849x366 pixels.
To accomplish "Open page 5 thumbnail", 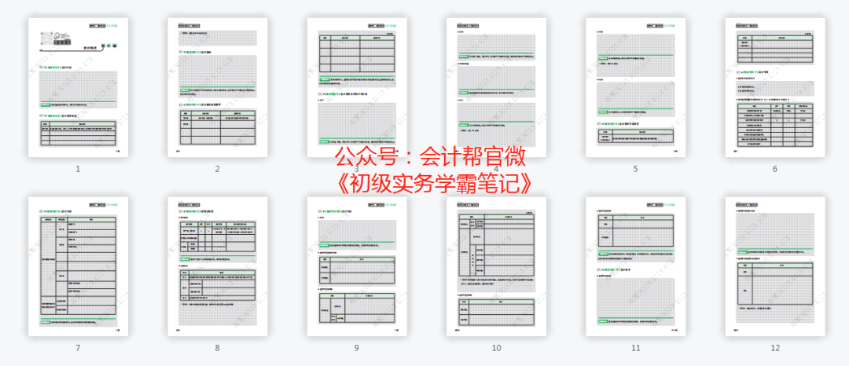I will pyautogui.click(x=636, y=88).
